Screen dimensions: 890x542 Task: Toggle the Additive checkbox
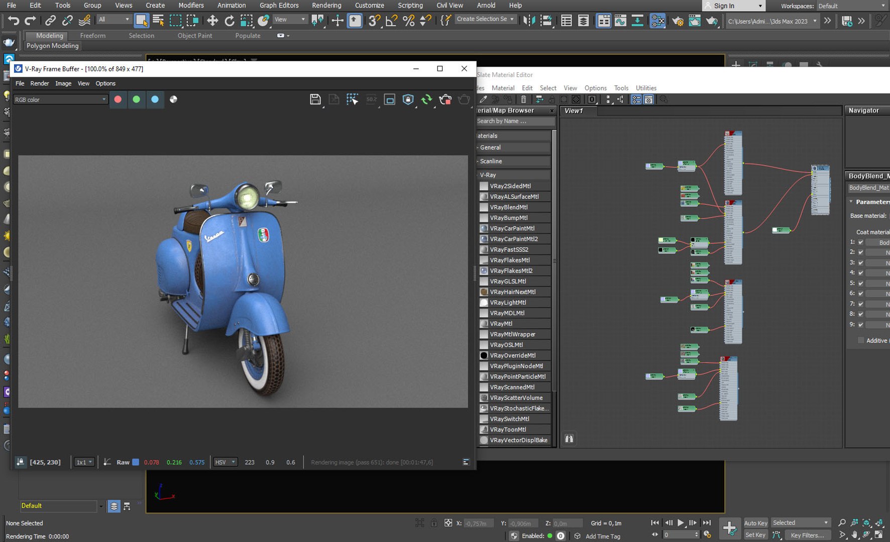(x=860, y=340)
